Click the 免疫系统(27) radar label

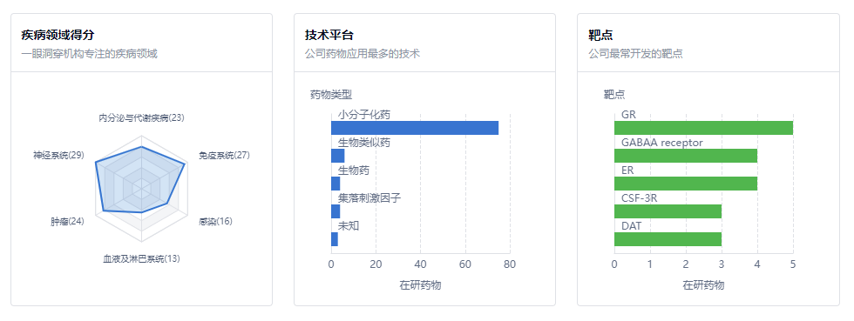click(x=224, y=156)
